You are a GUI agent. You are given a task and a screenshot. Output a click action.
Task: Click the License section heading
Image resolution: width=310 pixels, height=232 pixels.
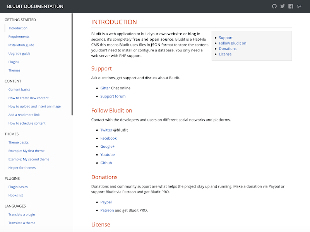[x=101, y=225]
